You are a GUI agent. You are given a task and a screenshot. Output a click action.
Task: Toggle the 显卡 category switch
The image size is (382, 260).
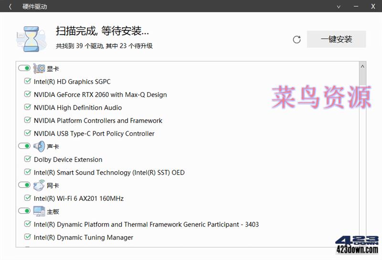24,68
